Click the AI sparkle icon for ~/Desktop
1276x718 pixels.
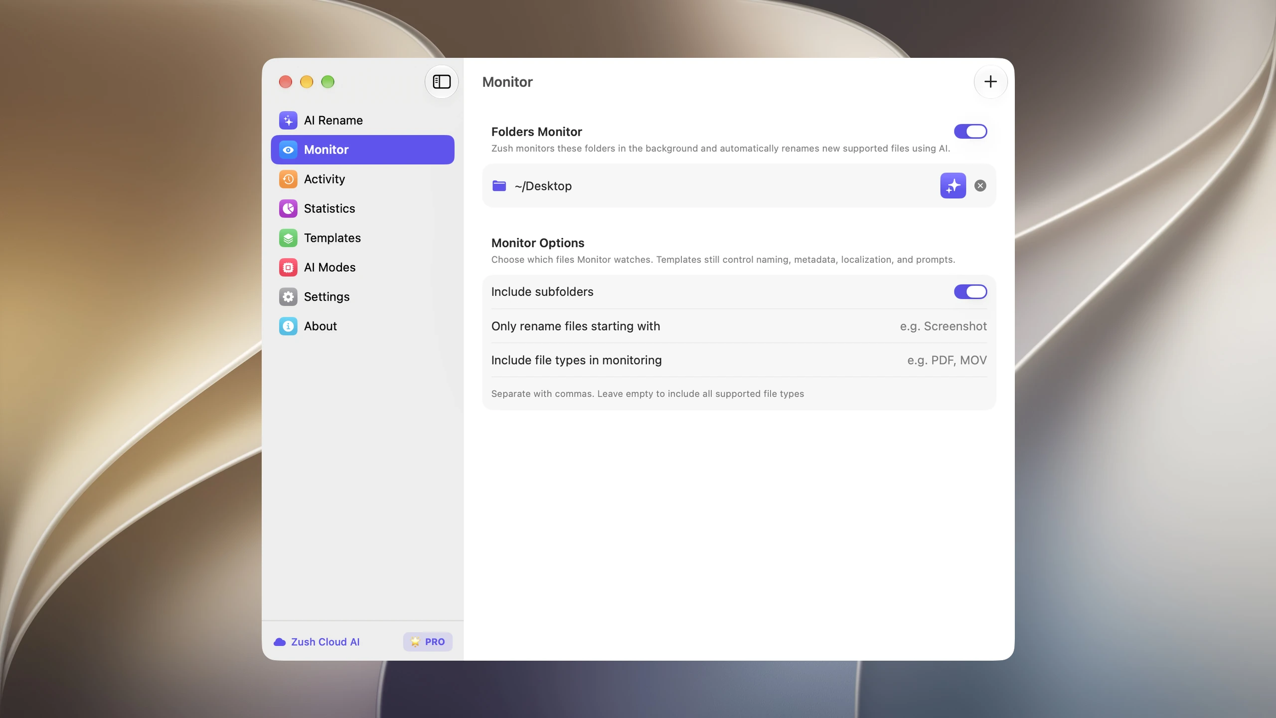tap(953, 186)
